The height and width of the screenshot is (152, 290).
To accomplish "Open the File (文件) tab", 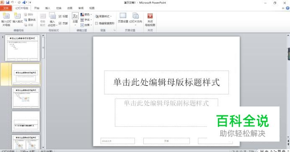I will coord(6,8).
